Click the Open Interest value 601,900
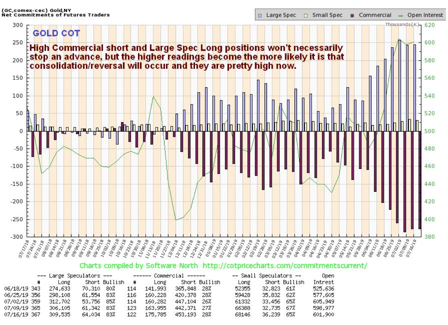This screenshot has width=448, height=325. (324, 314)
